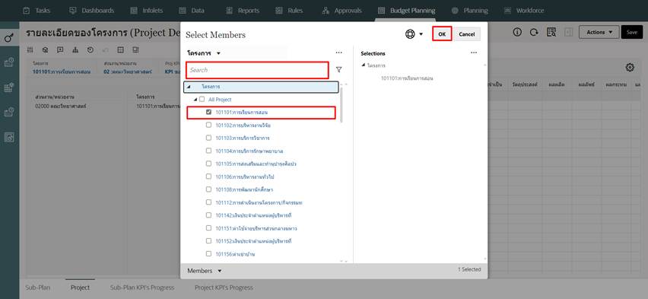This screenshot has height=299, width=648.
Task: Click the vertical sliders icon in form toolbar
Action: pos(30,49)
